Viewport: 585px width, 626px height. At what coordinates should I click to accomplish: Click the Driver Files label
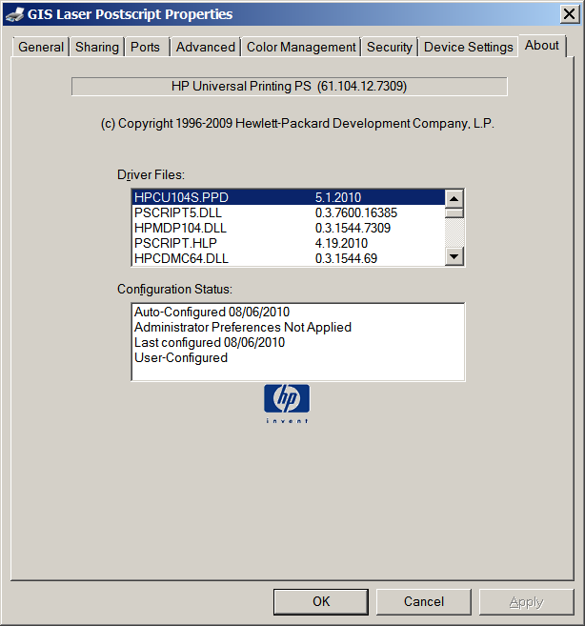tap(151, 175)
